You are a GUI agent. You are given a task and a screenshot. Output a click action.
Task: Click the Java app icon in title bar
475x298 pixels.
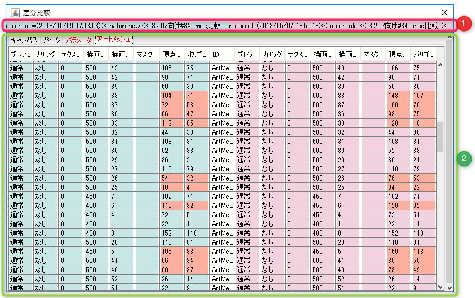(x=15, y=12)
